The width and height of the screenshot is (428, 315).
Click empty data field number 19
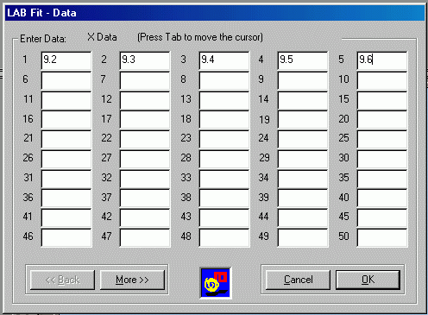pos(303,120)
